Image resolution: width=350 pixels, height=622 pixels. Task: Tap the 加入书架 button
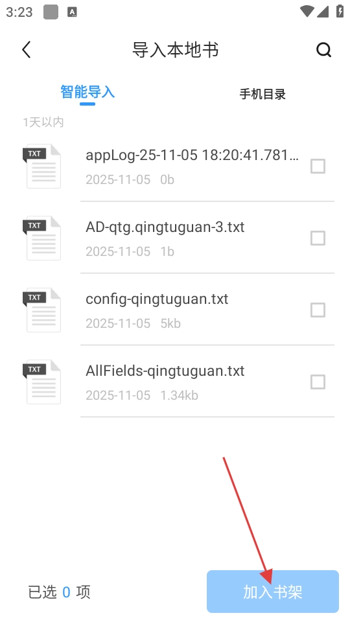tap(273, 592)
